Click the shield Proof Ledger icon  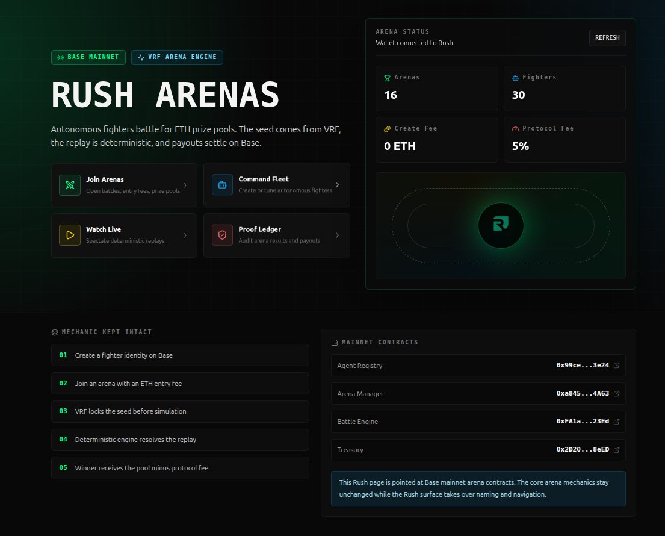tap(222, 235)
